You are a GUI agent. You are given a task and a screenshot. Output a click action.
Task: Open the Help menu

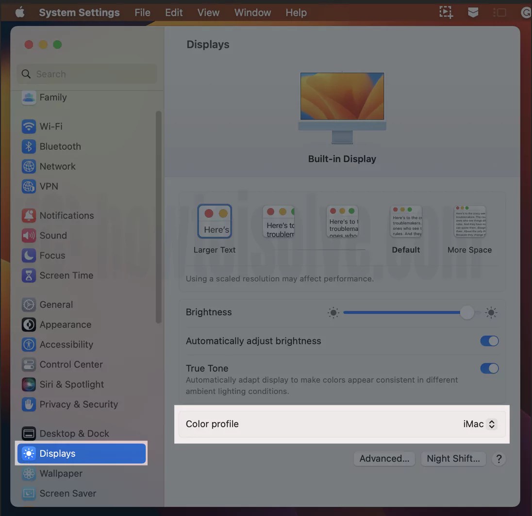point(296,12)
